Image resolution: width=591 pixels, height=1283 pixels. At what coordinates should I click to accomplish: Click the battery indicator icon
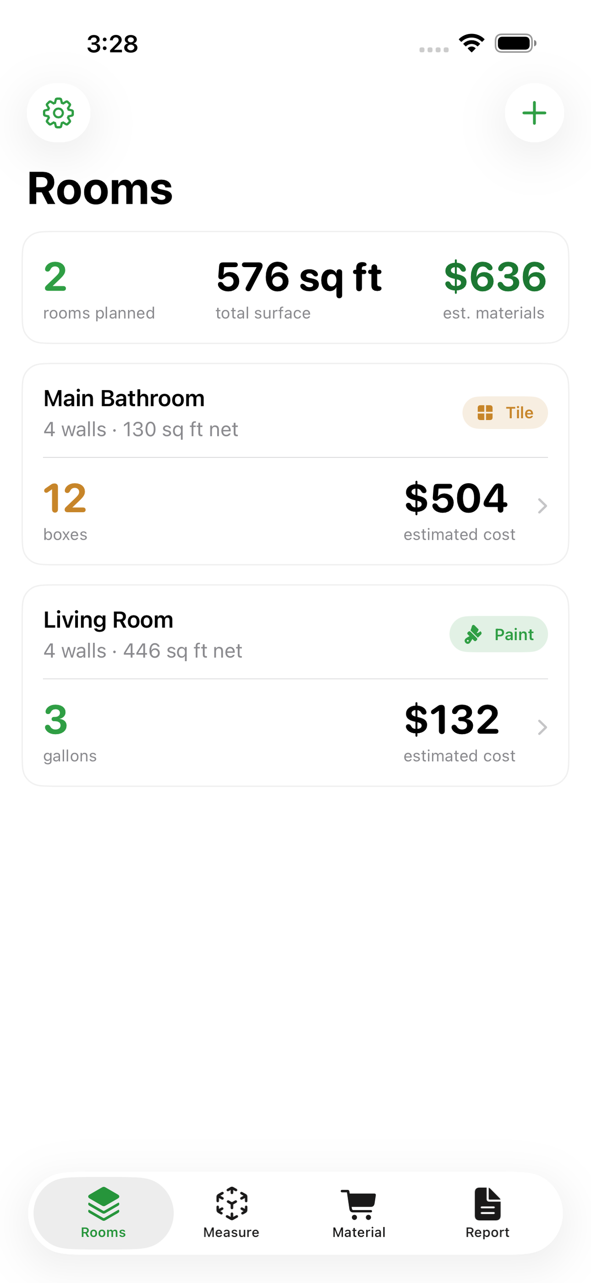pyautogui.click(x=515, y=43)
